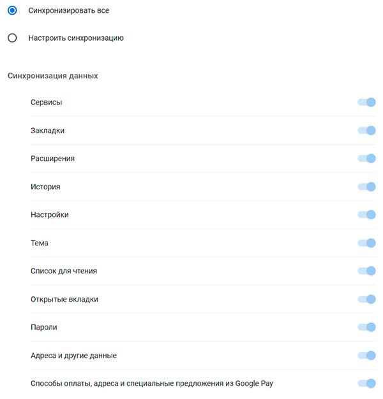This screenshot has height=399, width=383.
Task: Toggle the Тема sync switch
Action: coord(366,243)
